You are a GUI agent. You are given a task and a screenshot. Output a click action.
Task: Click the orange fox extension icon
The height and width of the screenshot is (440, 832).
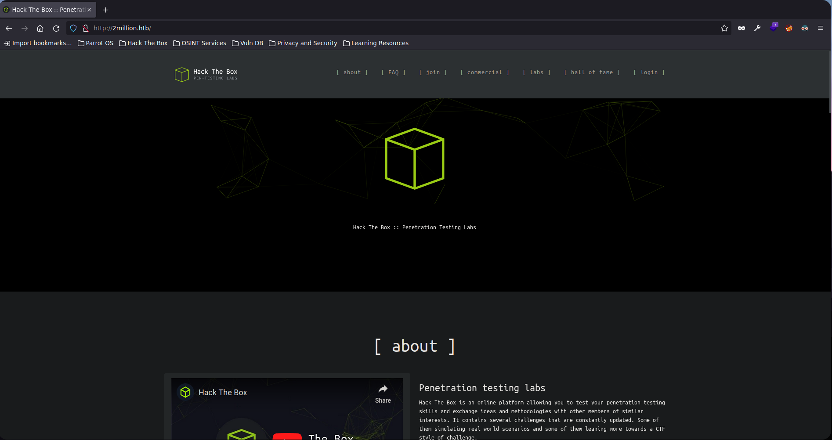[789, 28]
